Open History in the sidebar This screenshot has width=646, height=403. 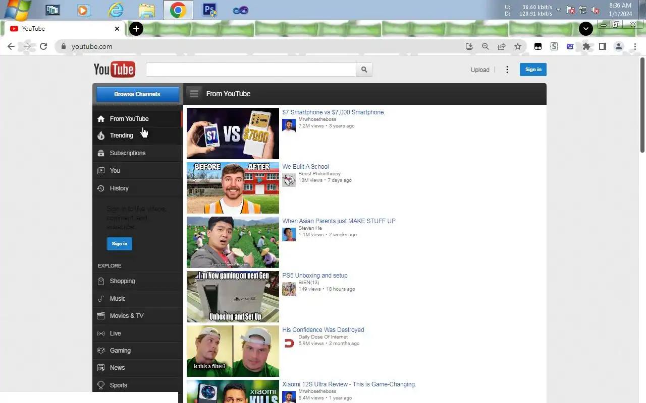coord(137,188)
